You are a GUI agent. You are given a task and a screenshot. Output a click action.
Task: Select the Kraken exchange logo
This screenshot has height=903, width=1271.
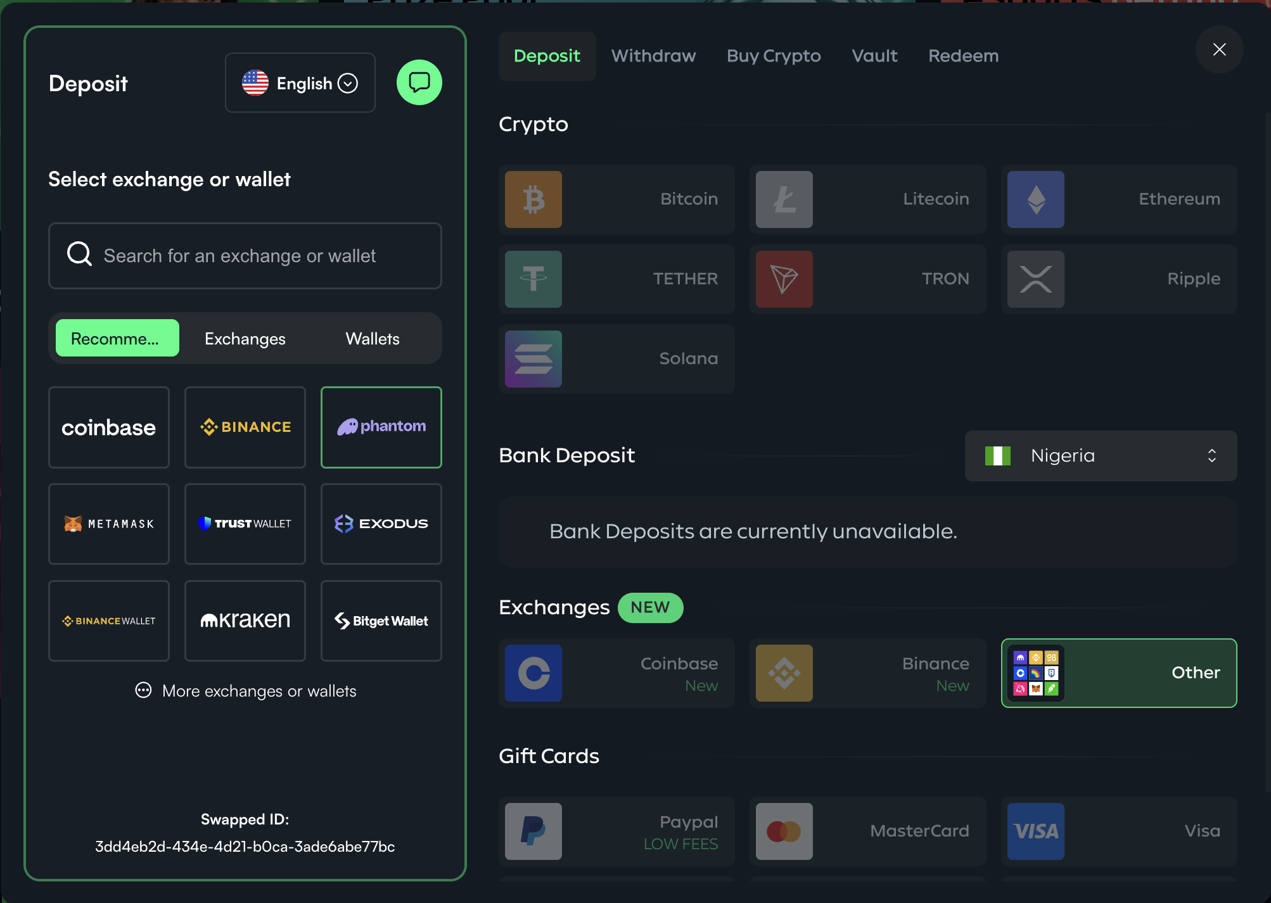click(245, 621)
